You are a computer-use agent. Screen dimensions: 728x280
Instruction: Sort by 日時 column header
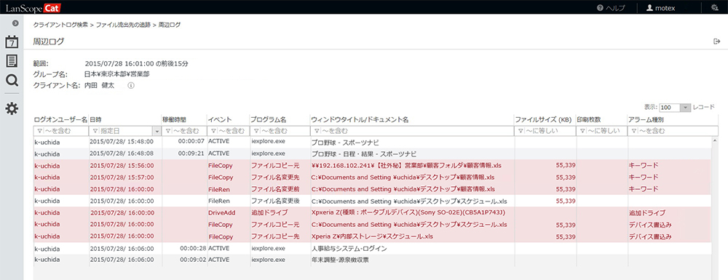[95, 119]
